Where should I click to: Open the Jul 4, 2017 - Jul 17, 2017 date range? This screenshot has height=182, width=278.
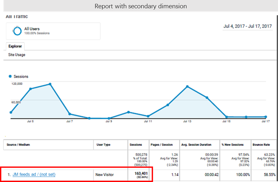pos(247,26)
